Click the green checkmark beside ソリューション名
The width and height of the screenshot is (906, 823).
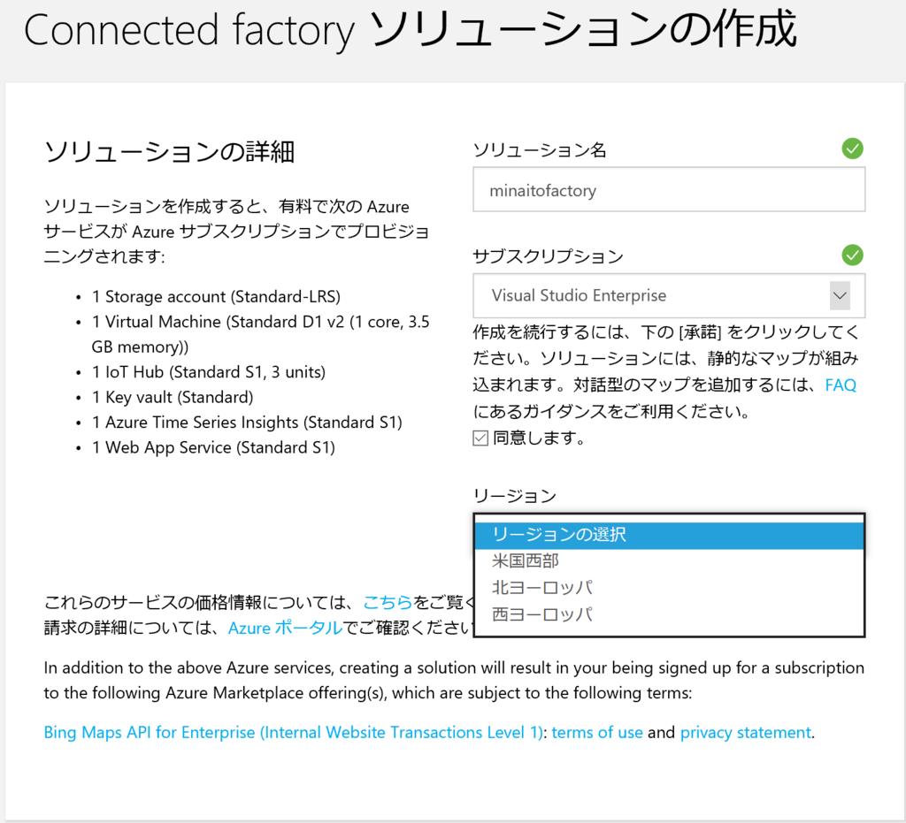pyautogui.click(x=852, y=149)
